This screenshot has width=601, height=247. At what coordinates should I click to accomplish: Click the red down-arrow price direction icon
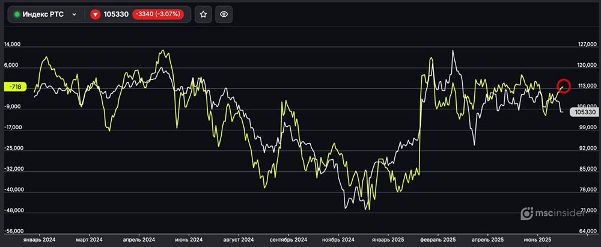click(96, 14)
